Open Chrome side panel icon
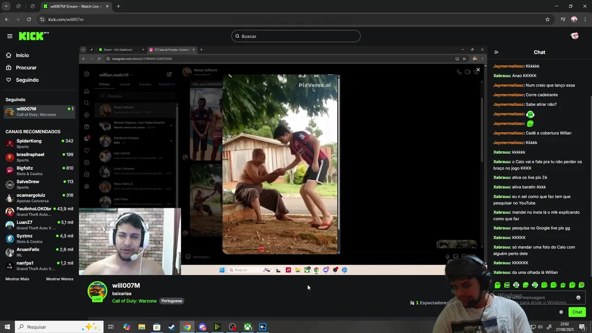This screenshot has height=333, width=592. pos(563,19)
